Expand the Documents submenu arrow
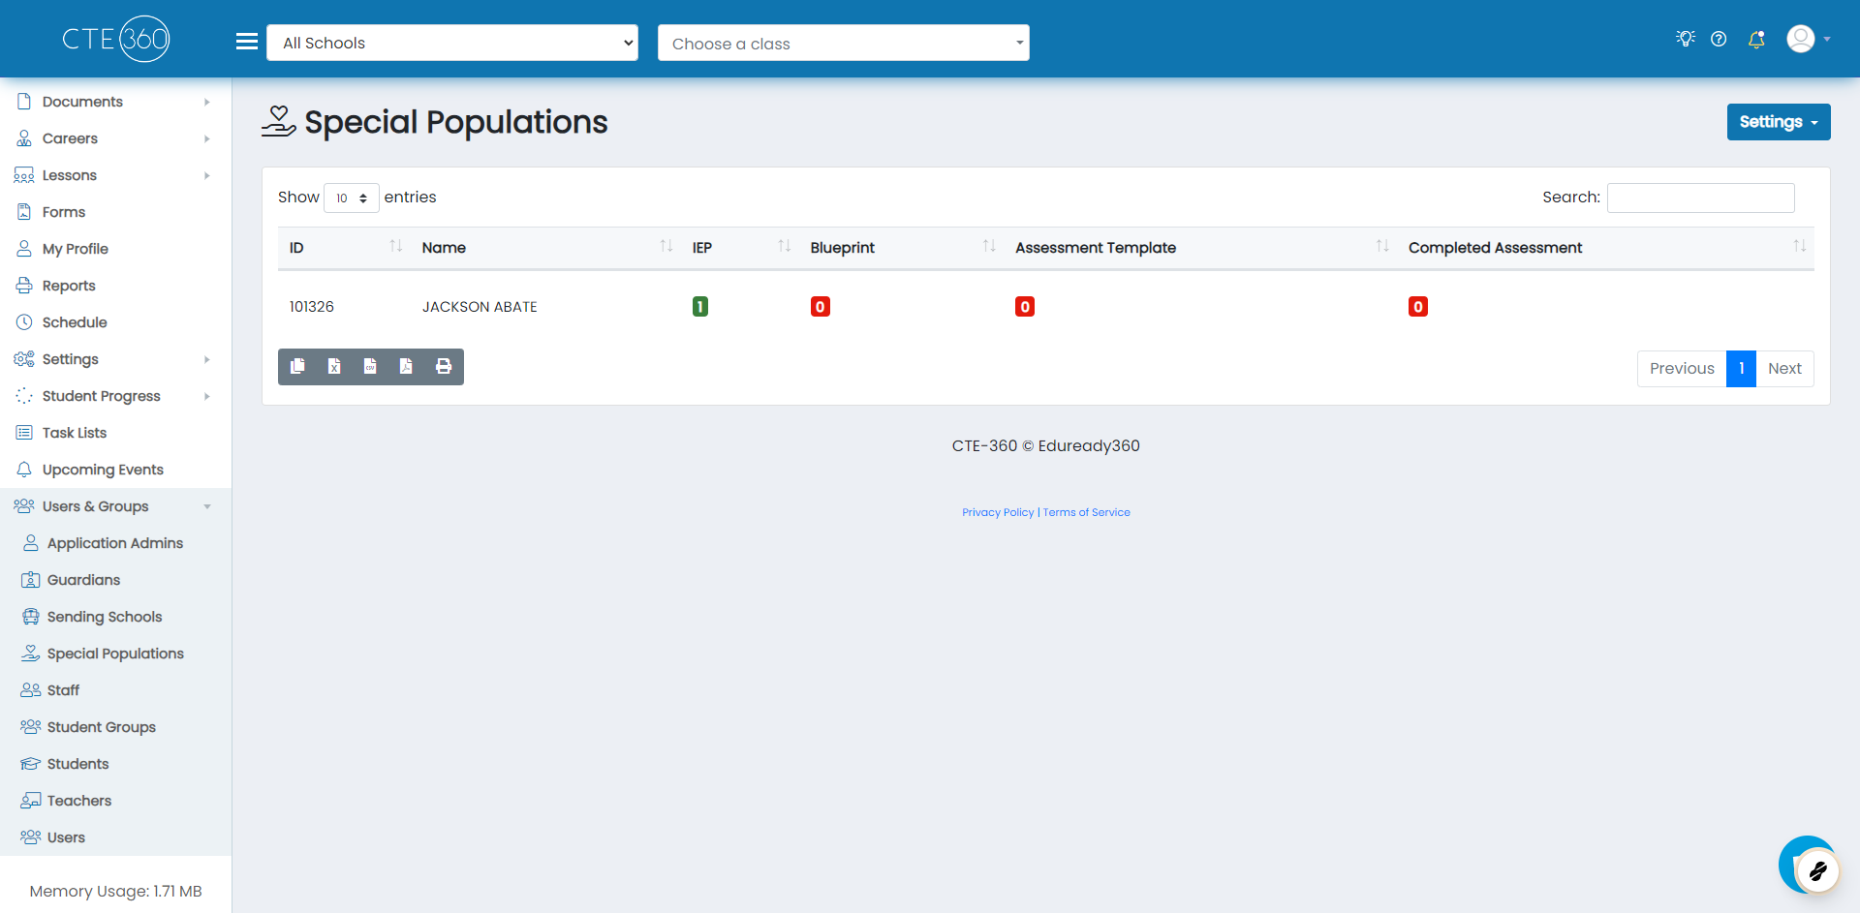The width and height of the screenshot is (1860, 913). (206, 102)
